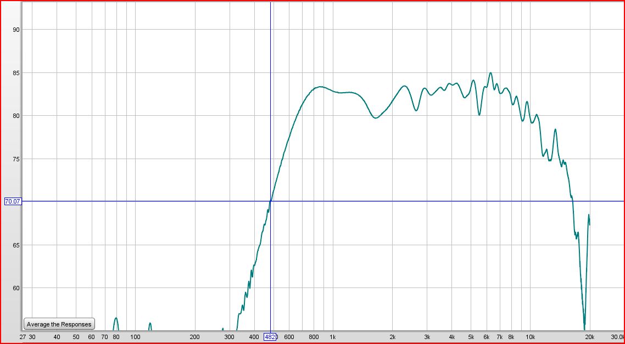
Task: Click the 85 dB y-axis label
Action: 15,73
